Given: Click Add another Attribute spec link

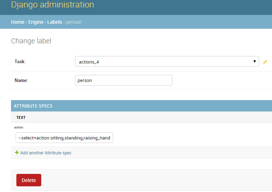Looking at the screenshot, I should 46,153.
